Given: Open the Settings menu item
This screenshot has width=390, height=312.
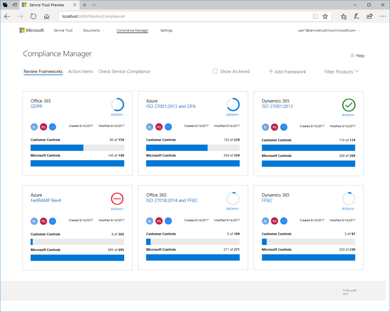Looking at the screenshot, I should coord(166,30).
